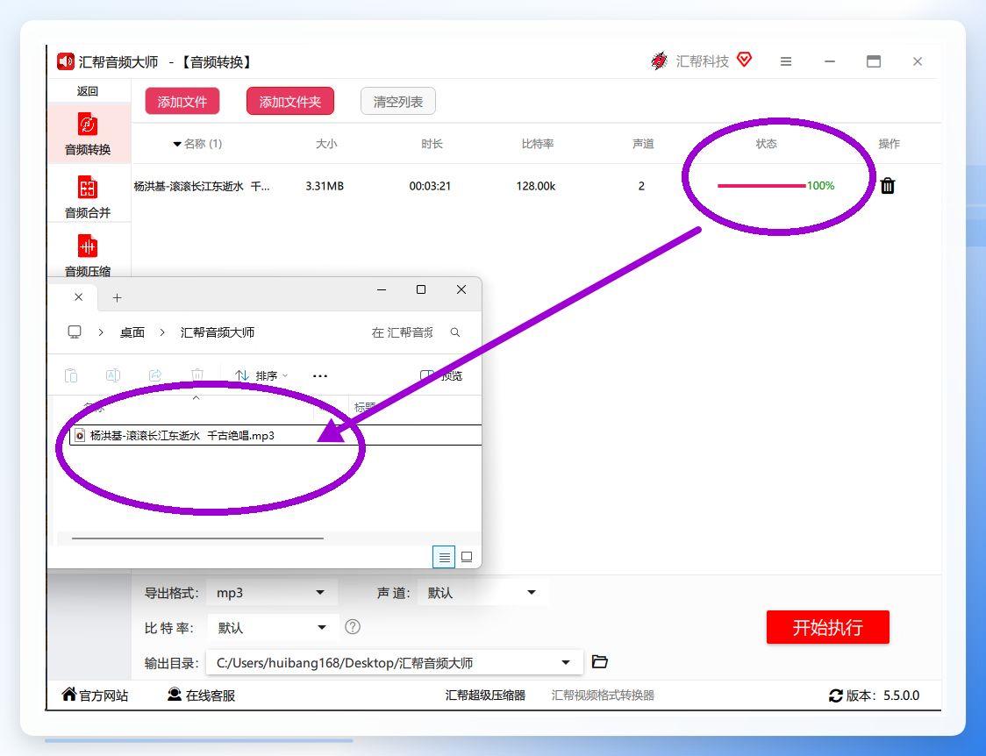
Task: Click the Explorer paste icon
Action: pyautogui.click(x=71, y=375)
